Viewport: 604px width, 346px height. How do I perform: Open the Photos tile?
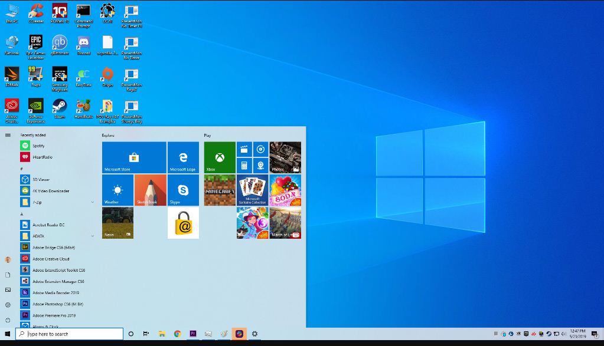(x=285, y=157)
